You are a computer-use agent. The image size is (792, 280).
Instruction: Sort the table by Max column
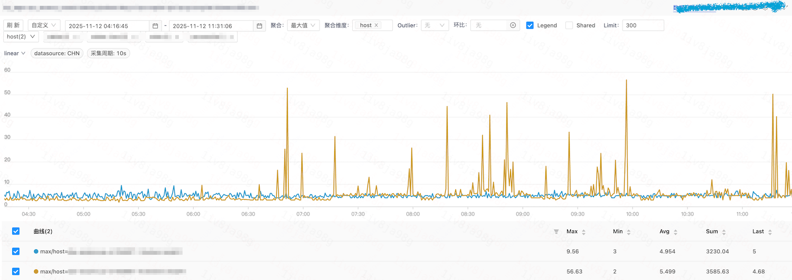pos(584,232)
